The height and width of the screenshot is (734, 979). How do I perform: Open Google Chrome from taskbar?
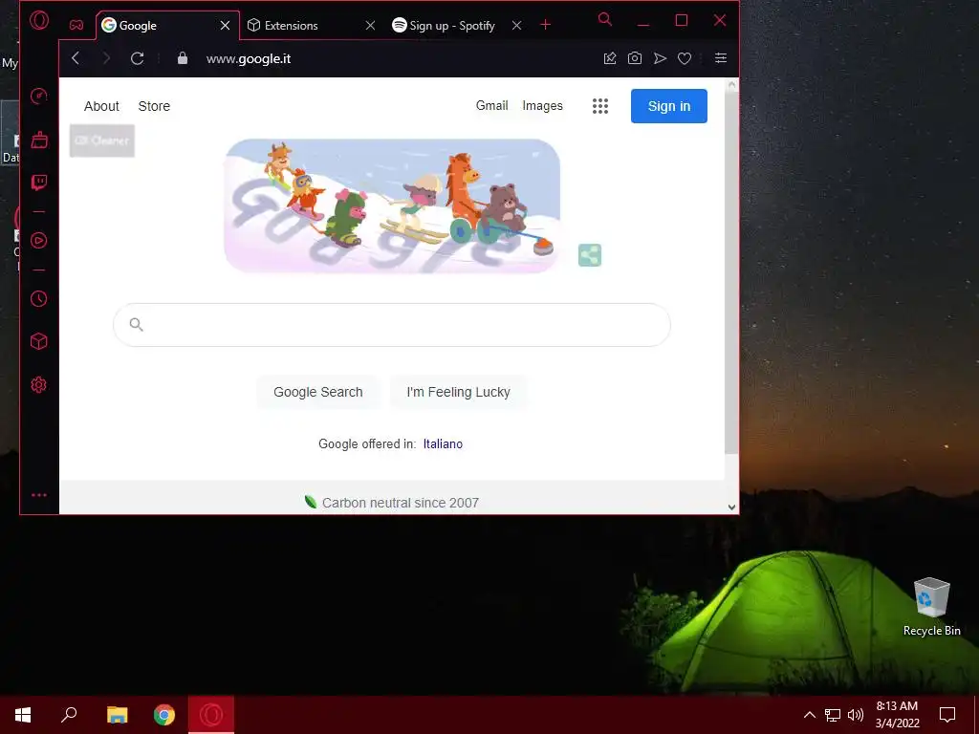[164, 715]
